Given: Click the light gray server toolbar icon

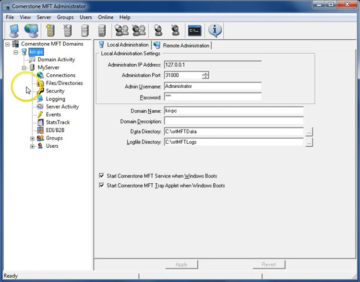Looking at the screenshot, I should point(84,31).
